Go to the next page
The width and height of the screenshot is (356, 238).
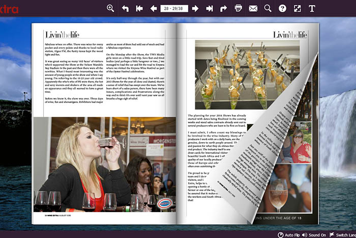[195, 9]
